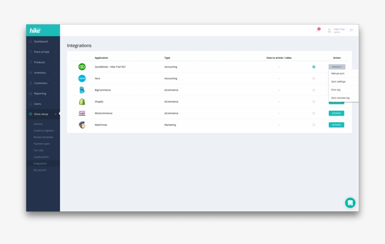Click the Hike logo
385x244 pixels.
click(35, 30)
